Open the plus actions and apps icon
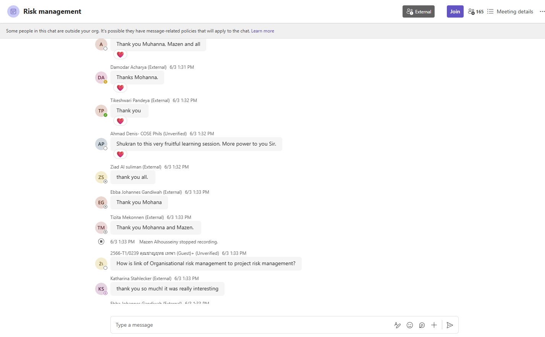 coord(434,325)
